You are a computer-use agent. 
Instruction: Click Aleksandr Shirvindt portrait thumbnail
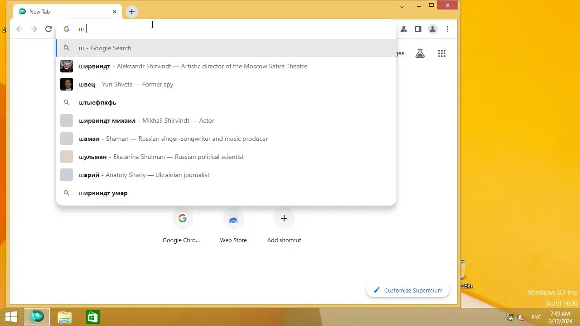[67, 66]
